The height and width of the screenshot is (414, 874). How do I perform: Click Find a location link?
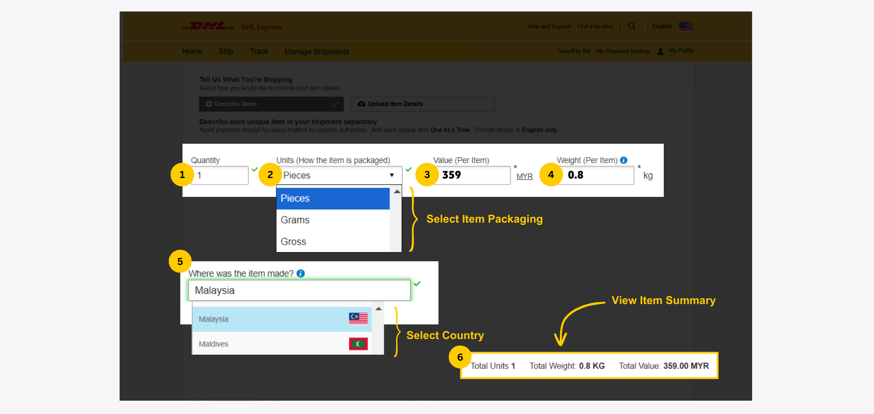pyautogui.click(x=595, y=27)
